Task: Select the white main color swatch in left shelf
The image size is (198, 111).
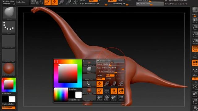Action: click(x=12, y=99)
